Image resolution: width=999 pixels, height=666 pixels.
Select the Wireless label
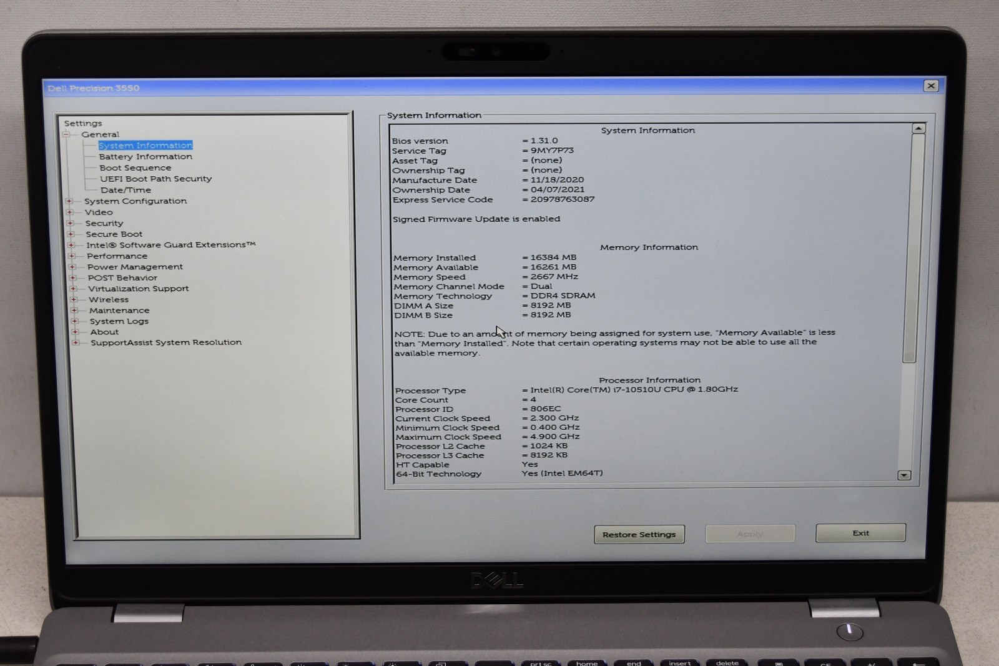pyautogui.click(x=109, y=300)
